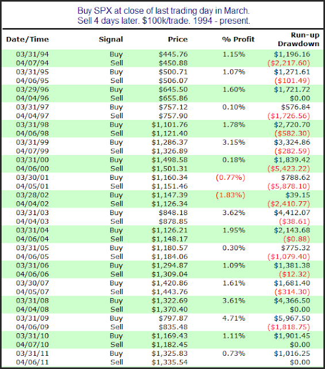Select the 3.15% profit value
Image resolution: width=325 pixels, height=369 pixels.
tap(234, 142)
